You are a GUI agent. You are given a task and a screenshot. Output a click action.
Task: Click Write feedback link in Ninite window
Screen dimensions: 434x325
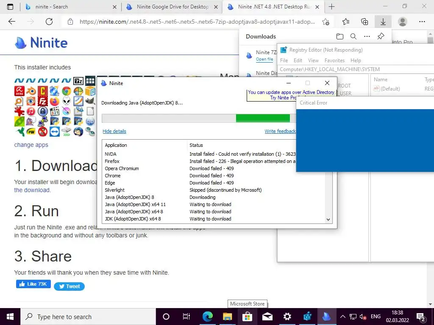pyautogui.click(x=280, y=131)
